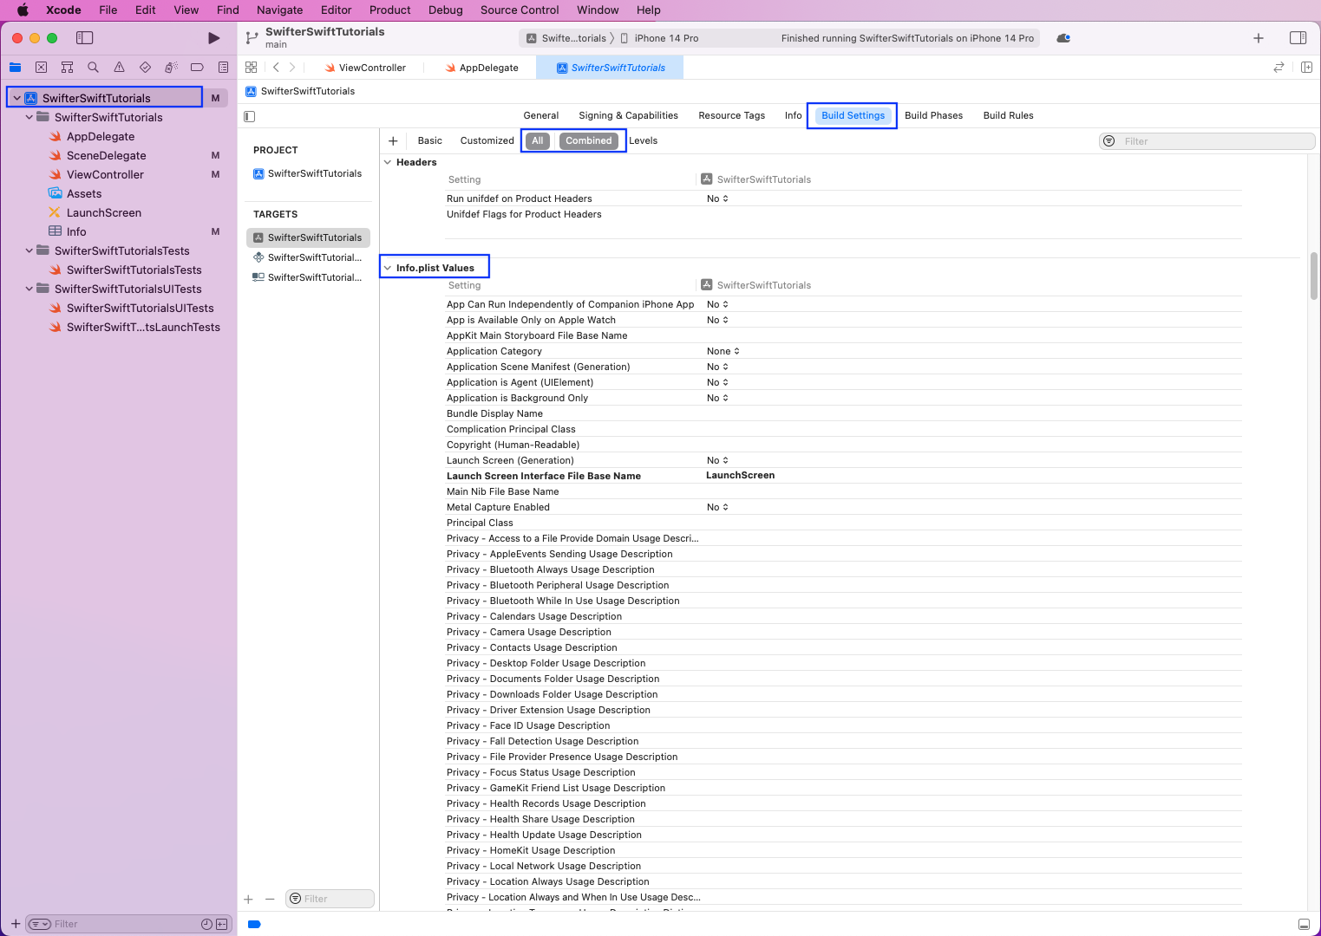
Task: Open the test navigator diamond icon
Action: click(x=145, y=68)
